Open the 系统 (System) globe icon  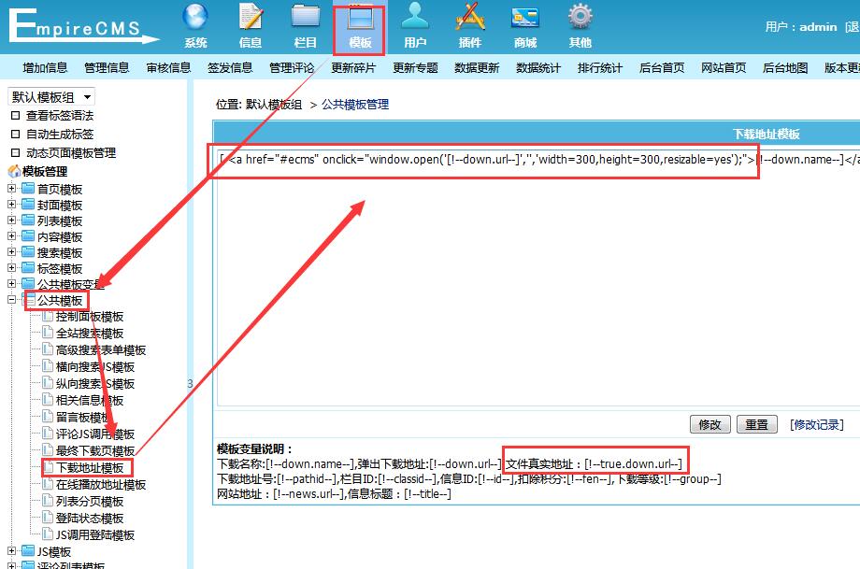pos(195,19)
